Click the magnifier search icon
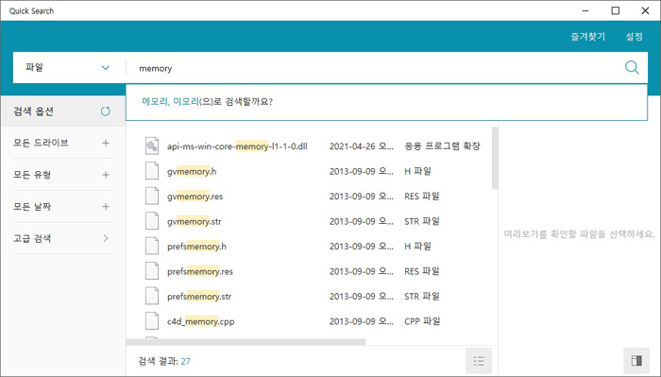 click(632, 67)
